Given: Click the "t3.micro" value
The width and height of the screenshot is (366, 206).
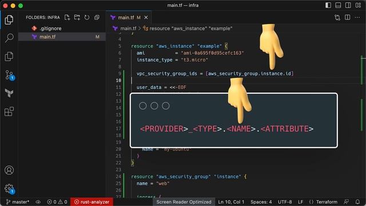Looking at the screenshot, I should [194, 60].
